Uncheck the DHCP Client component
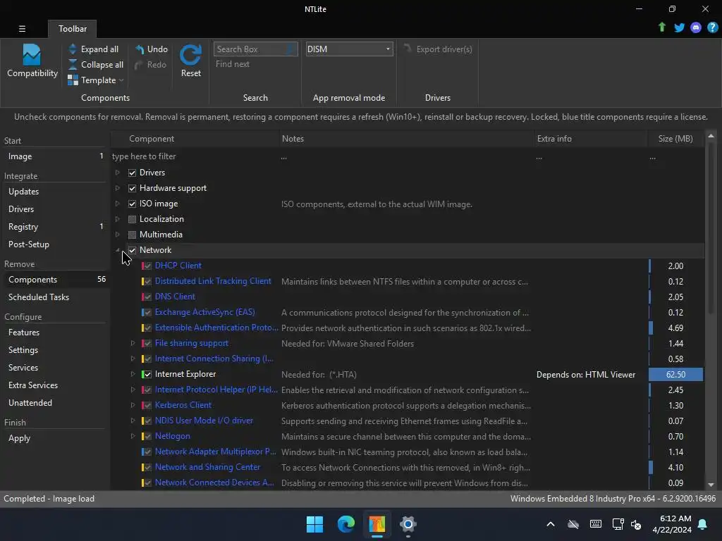 click(147, 266)
